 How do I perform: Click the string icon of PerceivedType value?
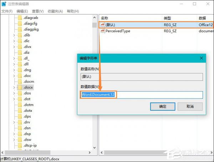(103, 31)
